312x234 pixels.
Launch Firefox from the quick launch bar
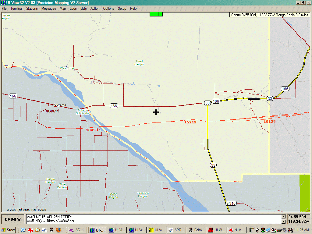(x=58, y=230)
